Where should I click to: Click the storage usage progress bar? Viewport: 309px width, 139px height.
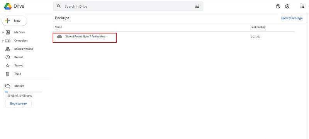pyautogui.click(x=24, y=92)
